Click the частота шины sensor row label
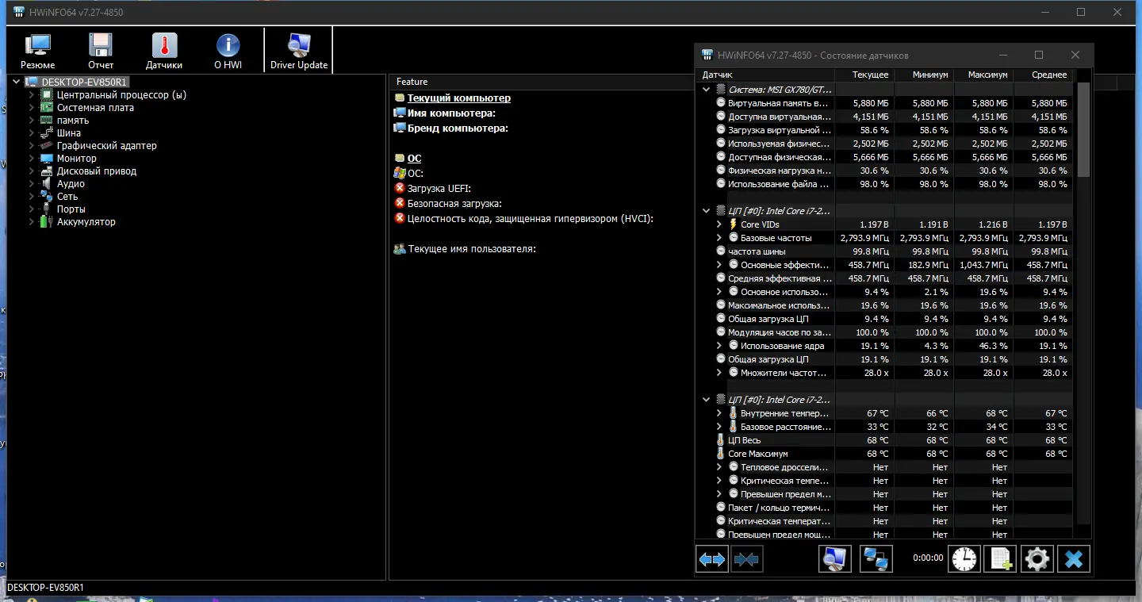 pos(757,251)
